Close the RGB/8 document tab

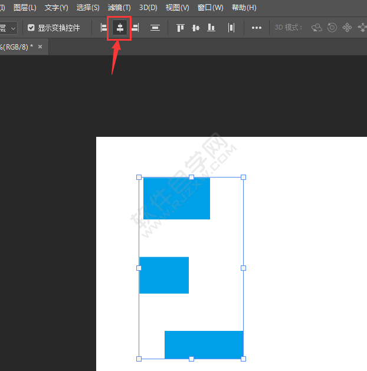(40, 47)
